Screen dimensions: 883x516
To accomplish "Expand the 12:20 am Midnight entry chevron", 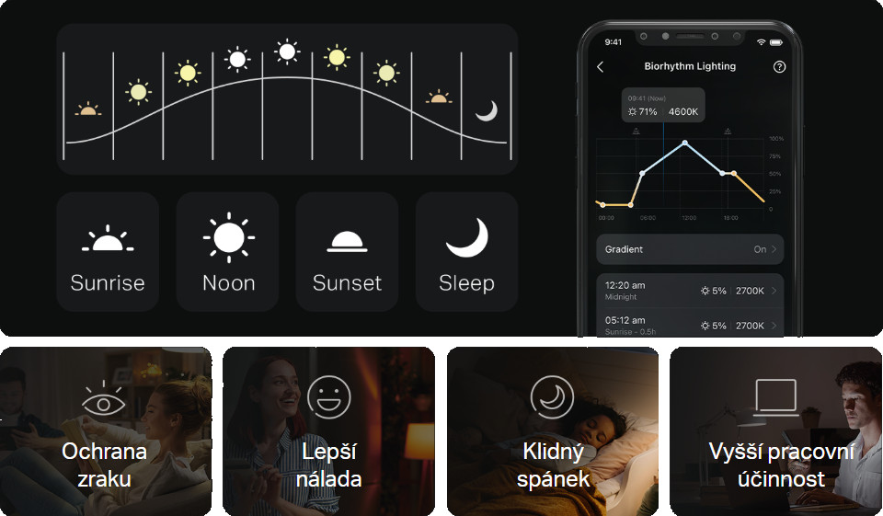I will pyautogui.click(x=774, y=291).
